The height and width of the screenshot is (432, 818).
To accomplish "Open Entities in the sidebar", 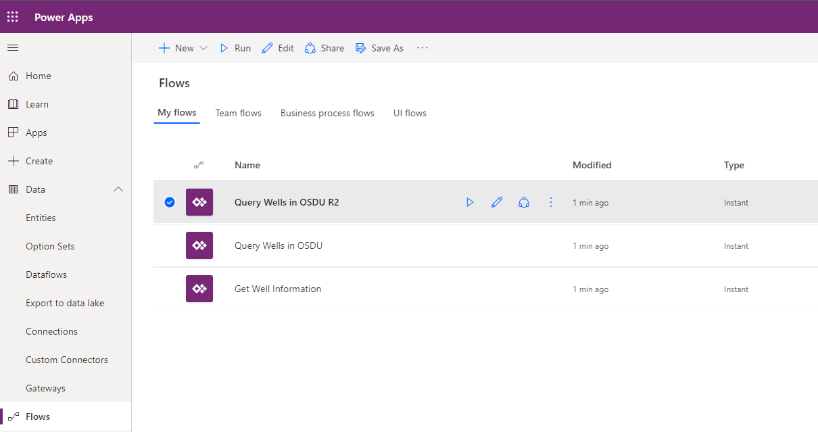I will tap(41, 218).
